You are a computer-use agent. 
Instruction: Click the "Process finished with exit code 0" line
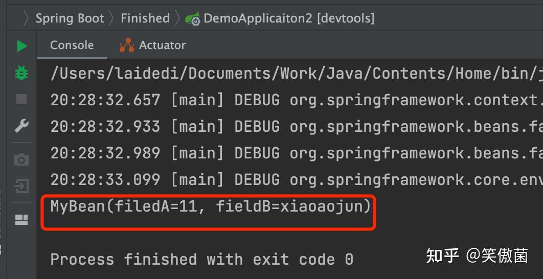(x=201, y=259)
